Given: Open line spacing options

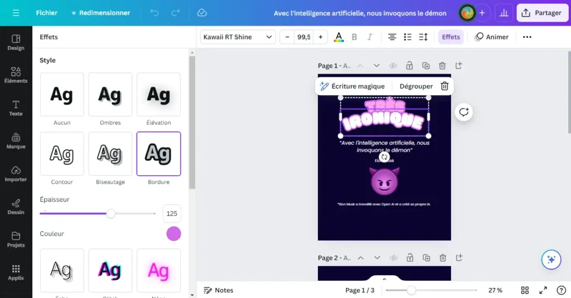Looking at the screenshot, I should [x=423, y=37].
